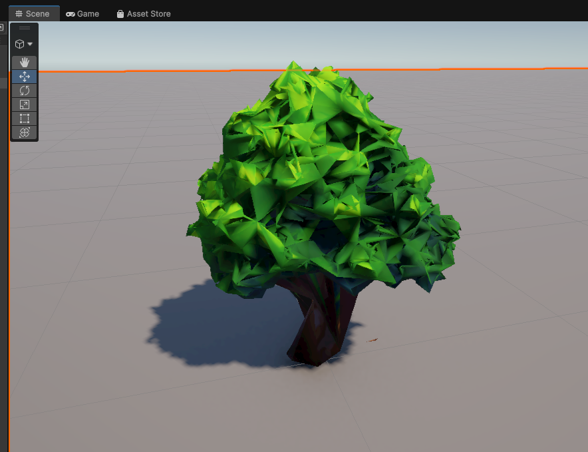The width and height of the screenshot is (588, 452).
Task: Select the Rect transform tool
Action: coord(24,118)
